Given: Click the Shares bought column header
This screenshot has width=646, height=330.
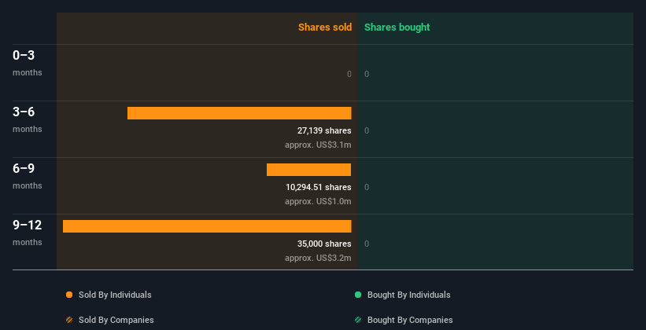Looking at the screenshot, I should coord(397,27).
